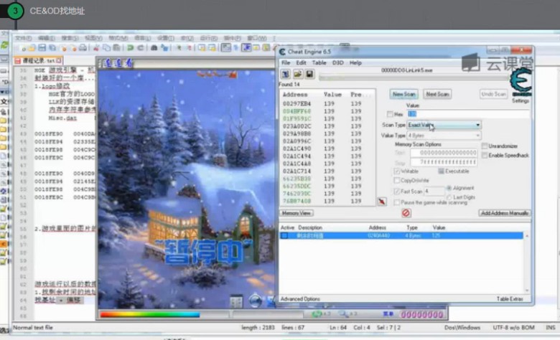This screenshot has height=340, width=560.
Task: Open process list icon in Cheat Engine
Action: [285, 74]
